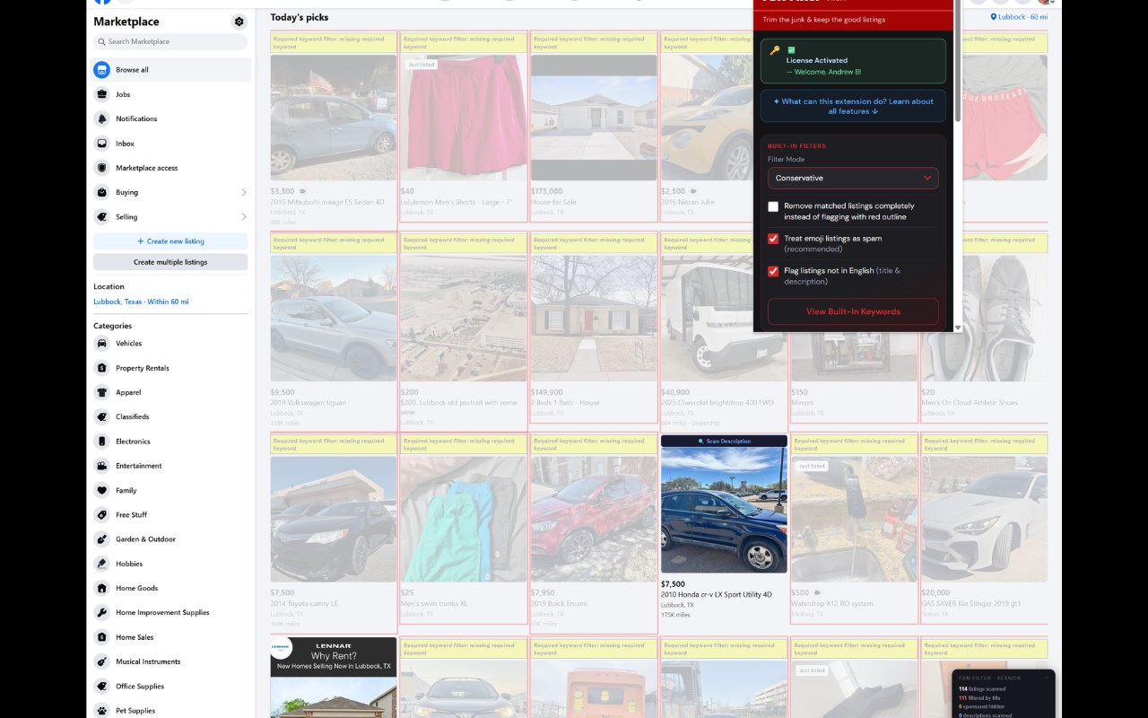The height and width of the screenshot is (718, 1148).
Task: Select the Garden & Outdoor icon
Action: [102, 539]
